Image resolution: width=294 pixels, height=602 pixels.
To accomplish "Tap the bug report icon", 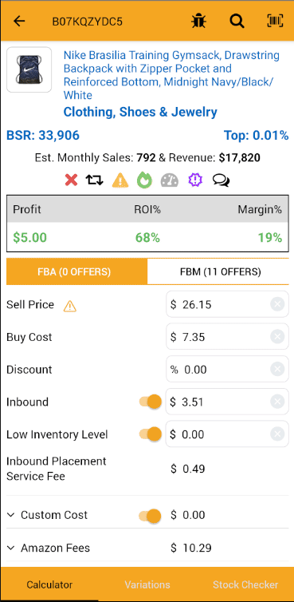I will 198,21.
